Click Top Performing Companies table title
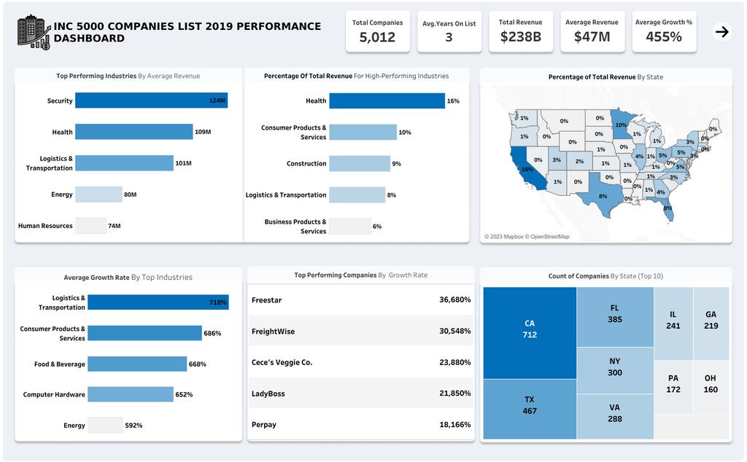Viewport: 747px width, 462px height. 360,275
